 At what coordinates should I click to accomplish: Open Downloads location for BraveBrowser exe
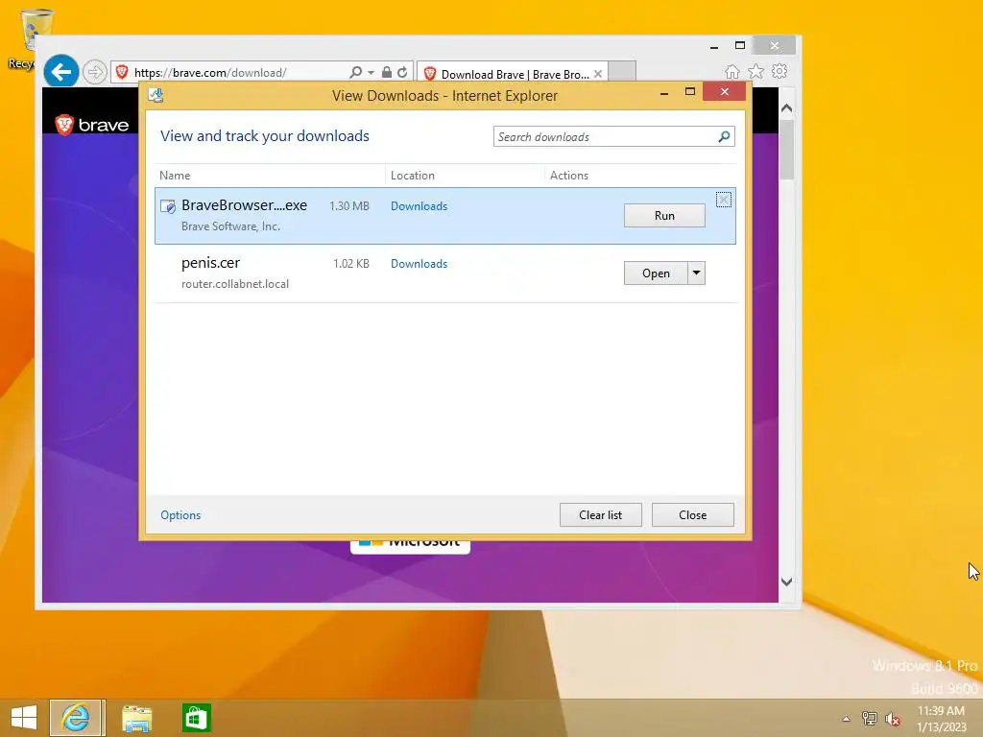(419, 206)
